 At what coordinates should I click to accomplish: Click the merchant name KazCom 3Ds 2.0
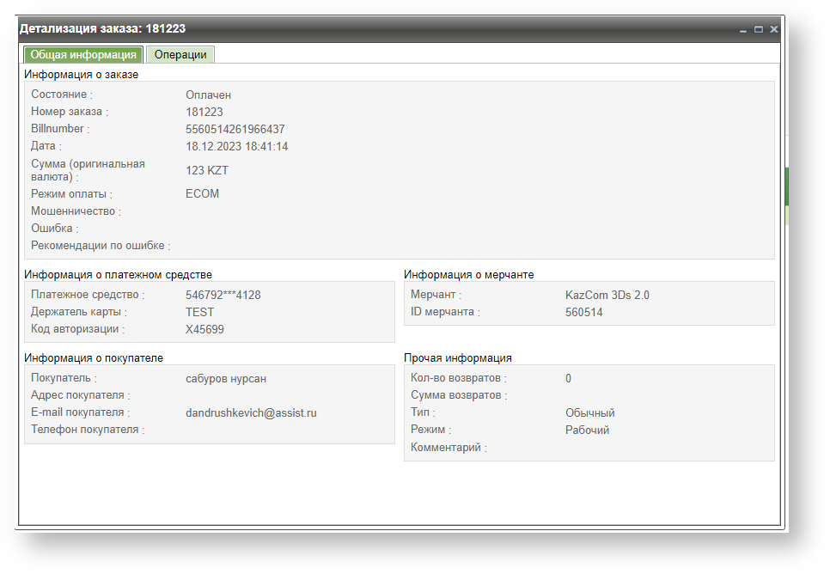tap(607, 295)
